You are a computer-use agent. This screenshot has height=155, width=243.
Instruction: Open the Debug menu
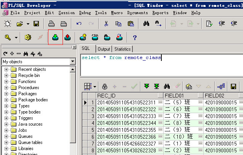85,13
